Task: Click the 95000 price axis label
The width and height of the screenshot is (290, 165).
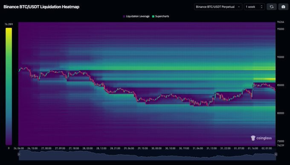Action: [280, 29]
